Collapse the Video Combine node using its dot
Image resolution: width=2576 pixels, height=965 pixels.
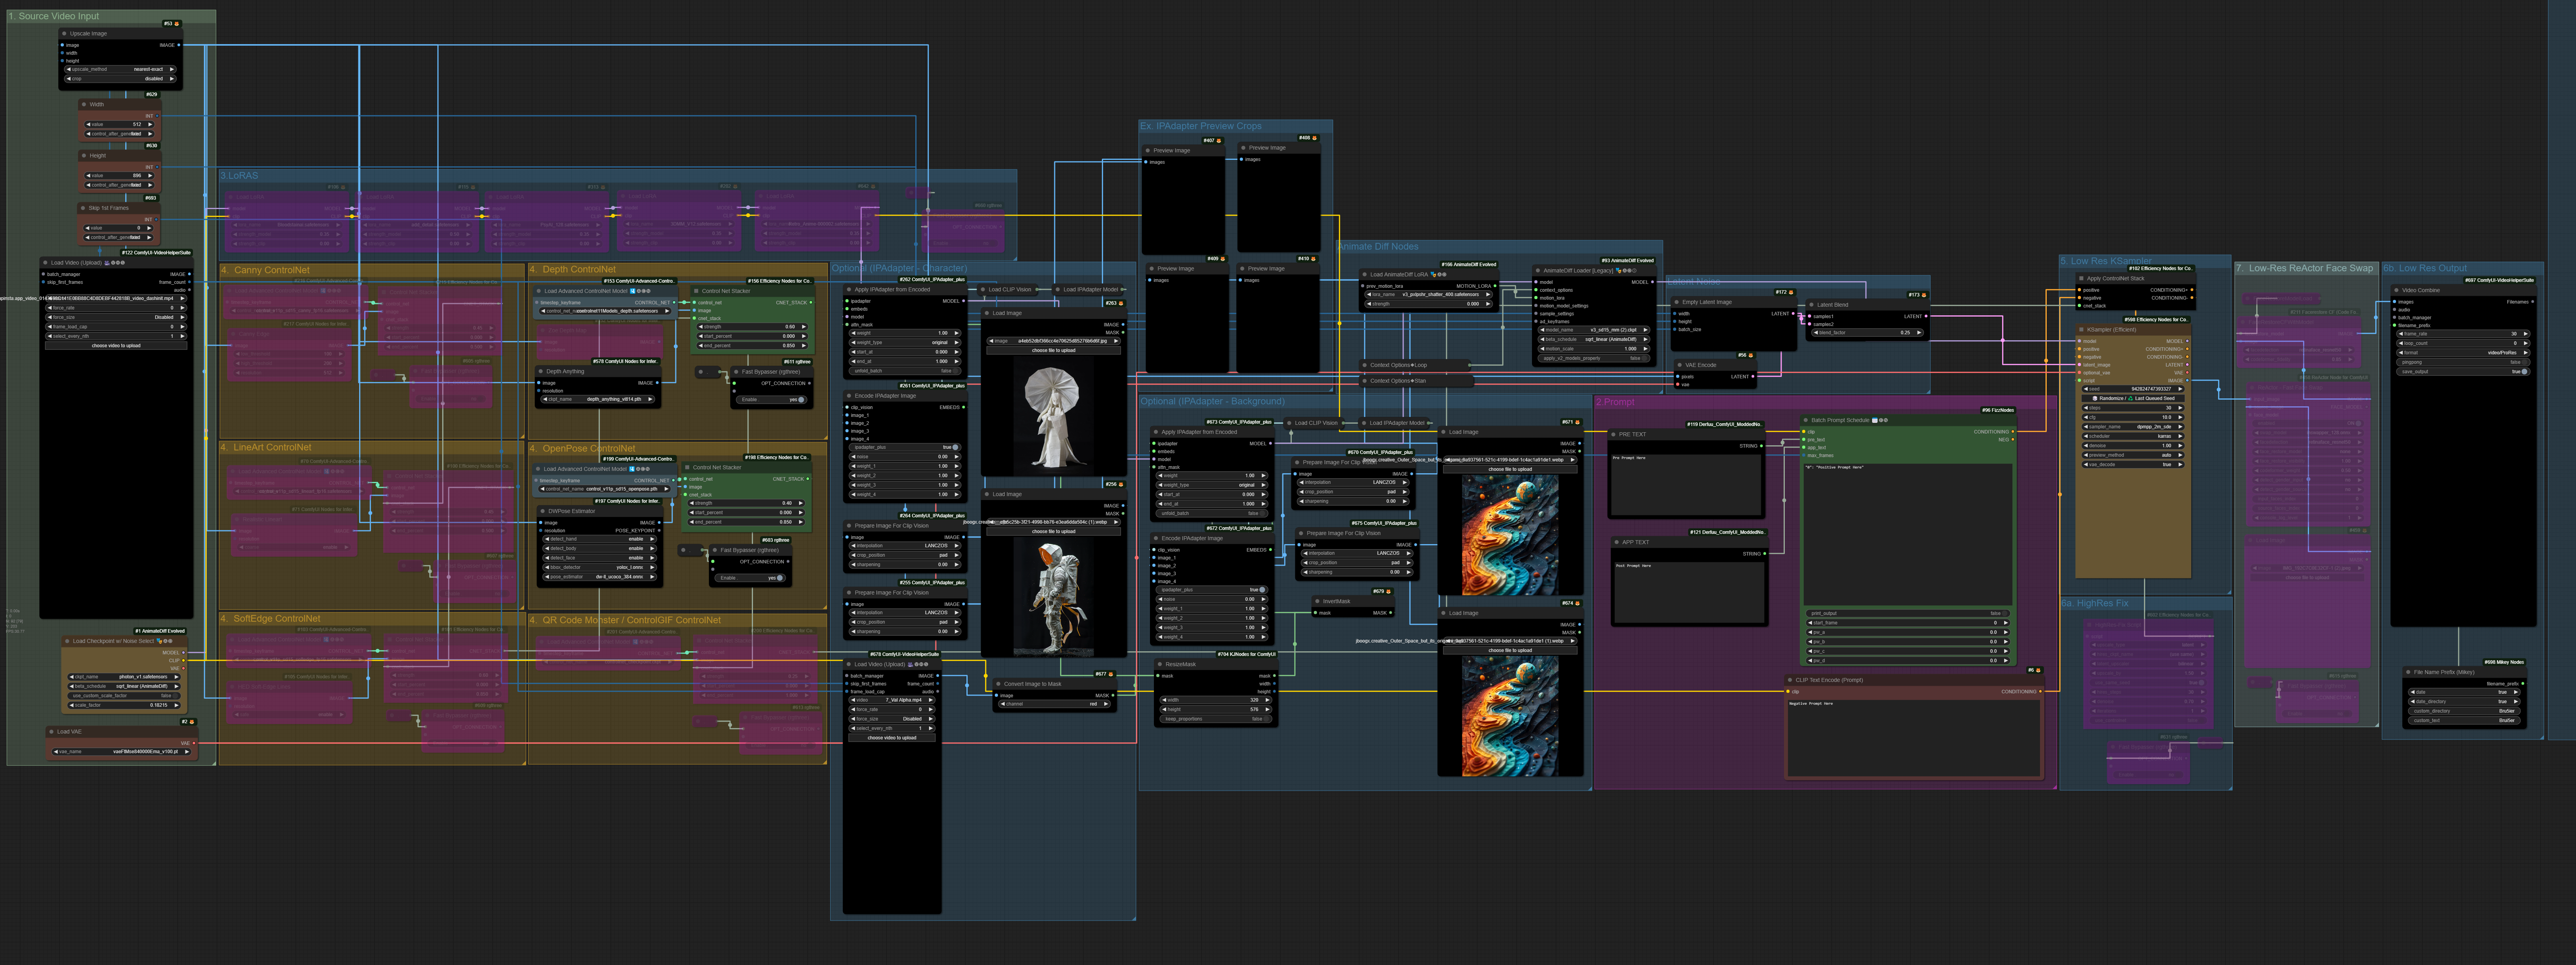[x=2396, y=290]
